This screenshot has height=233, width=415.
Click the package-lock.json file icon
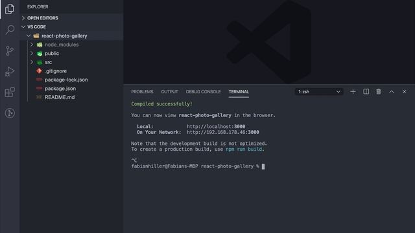[x=39, y=80]
